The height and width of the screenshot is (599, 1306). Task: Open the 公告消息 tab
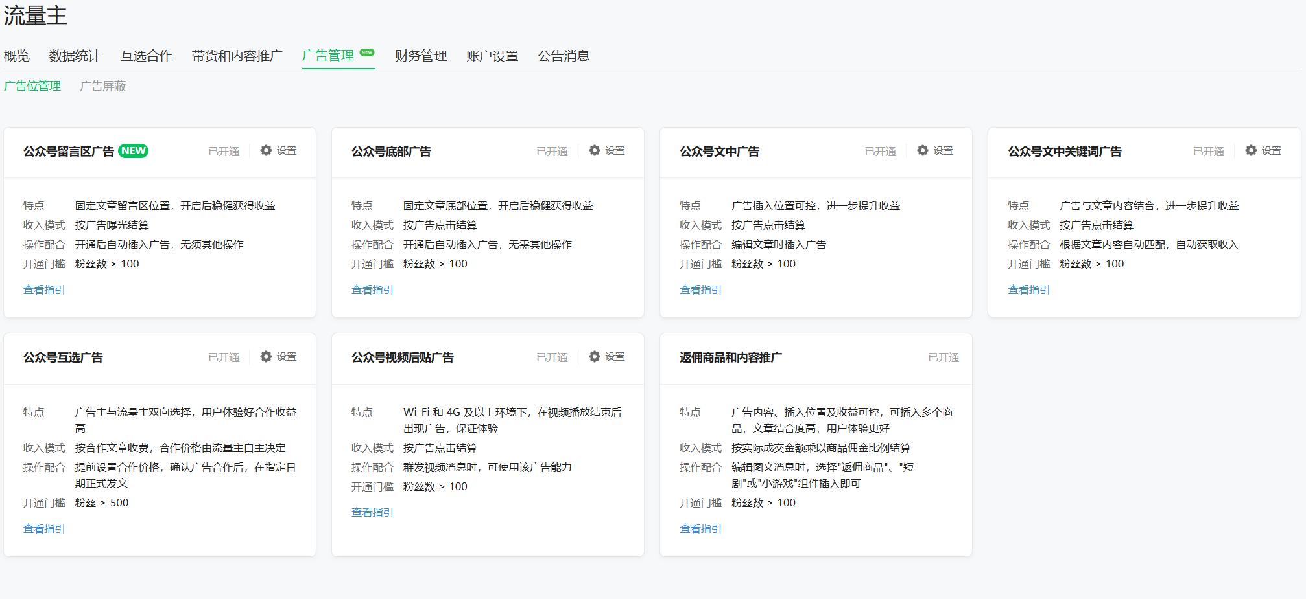pos(564,56)
